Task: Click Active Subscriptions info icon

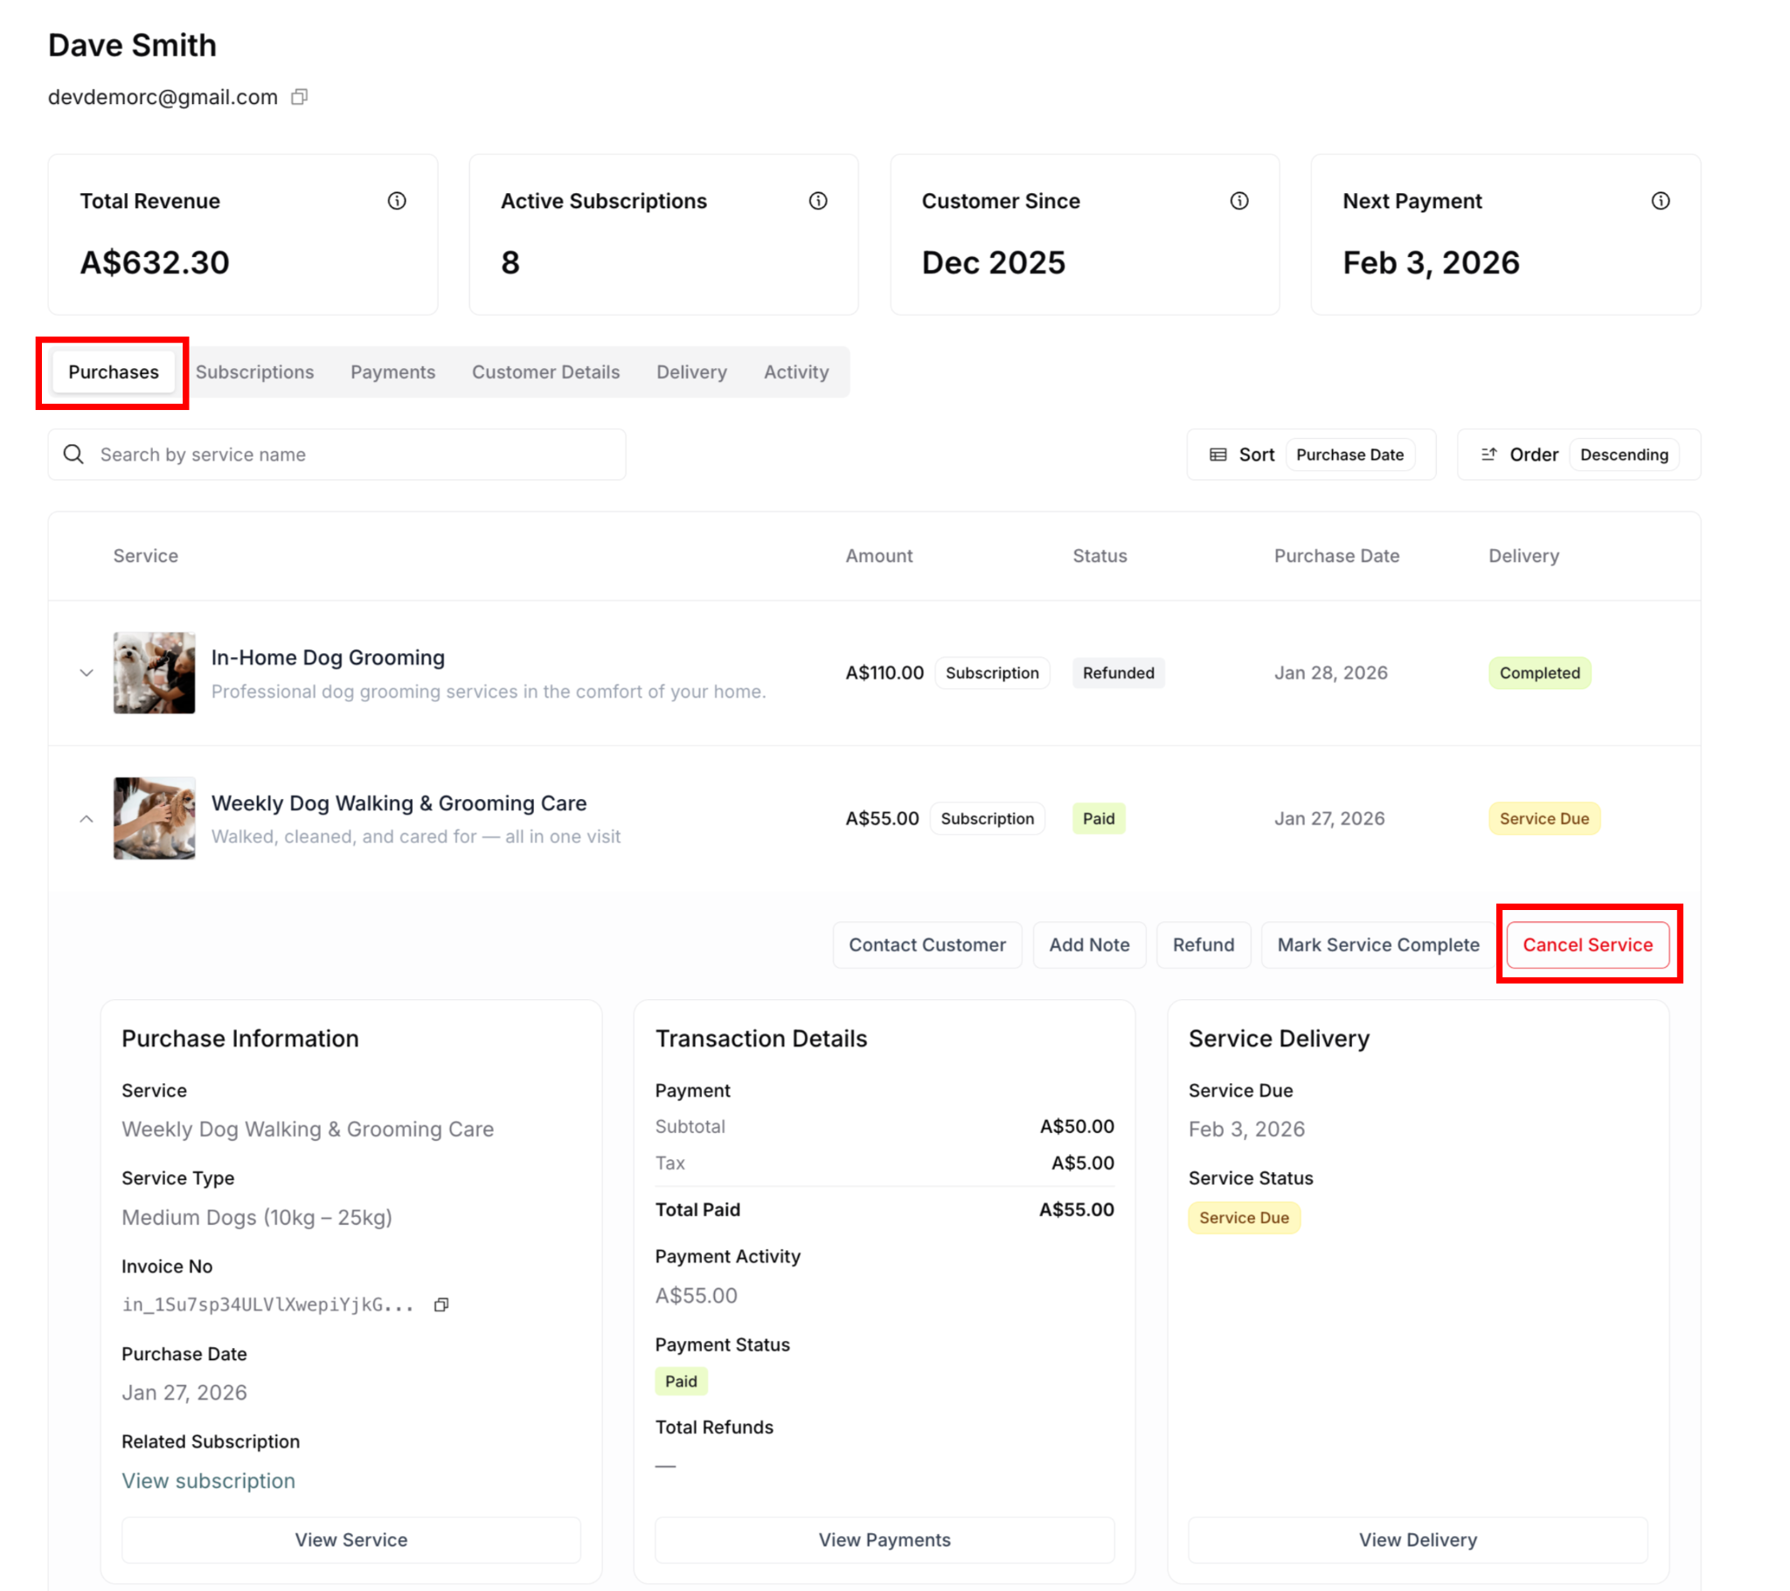Action: tap(817, 201)
